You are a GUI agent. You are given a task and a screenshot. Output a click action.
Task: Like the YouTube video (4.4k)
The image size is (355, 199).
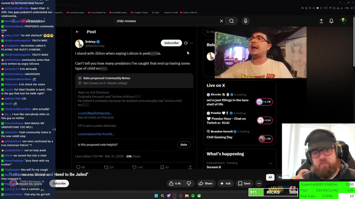(x=175, y=184)
